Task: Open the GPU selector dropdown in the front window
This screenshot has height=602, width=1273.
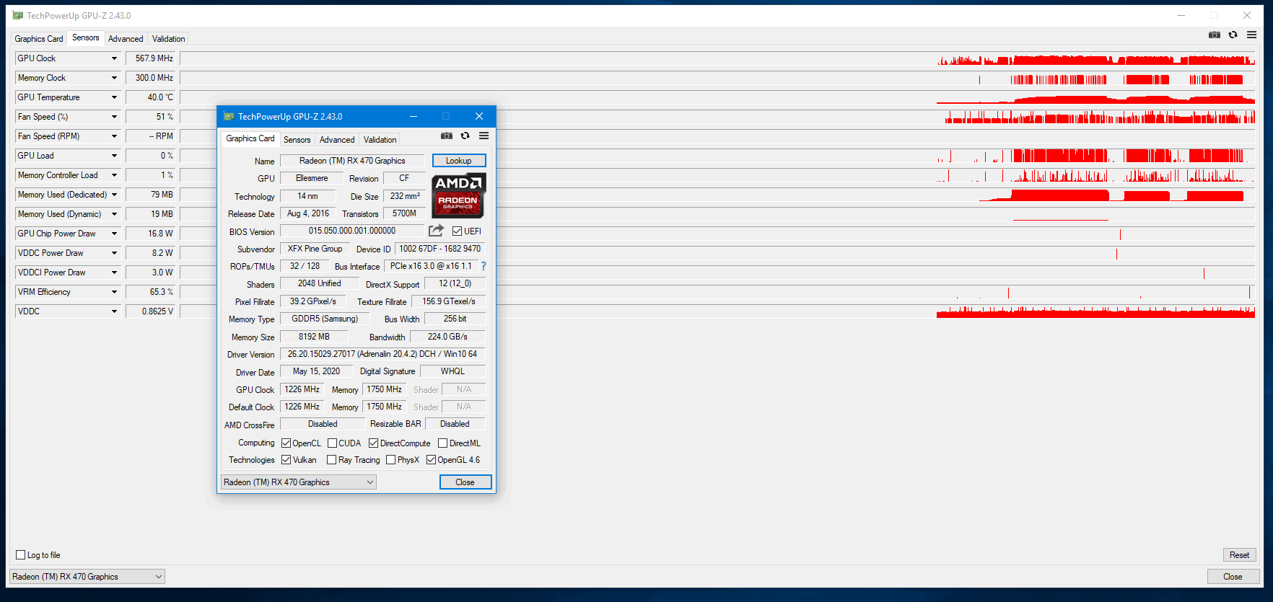Action: (298, 482)
